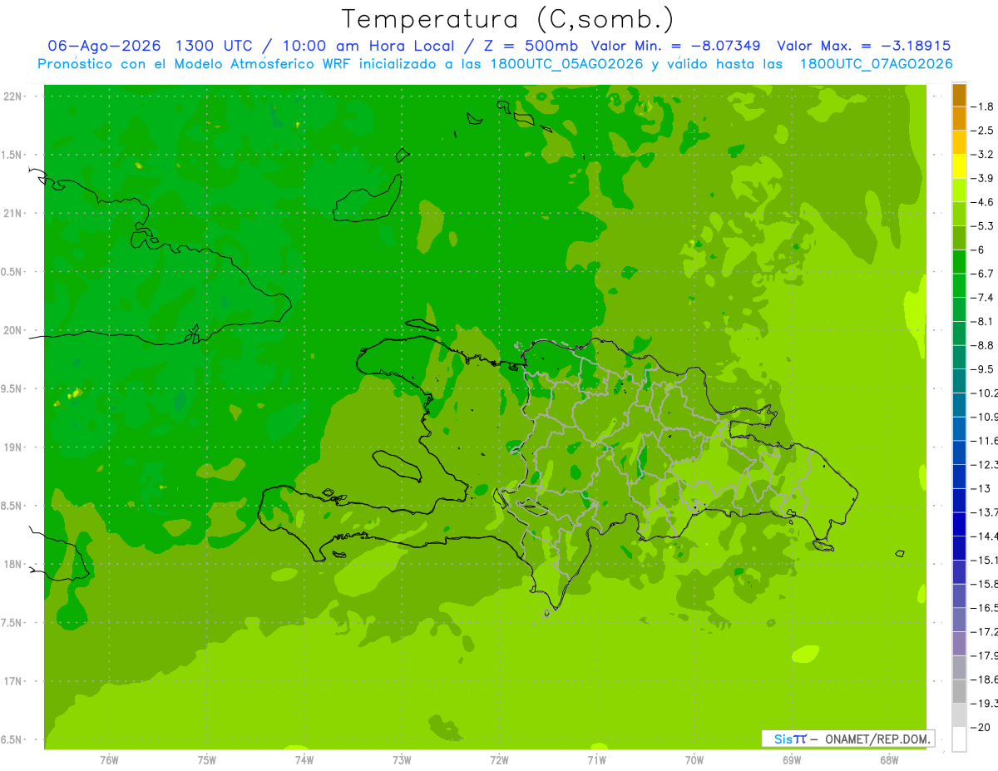998x771 pixels.
Task: Pick the orange swatch above -1.8
Action: tap(959, 95)
